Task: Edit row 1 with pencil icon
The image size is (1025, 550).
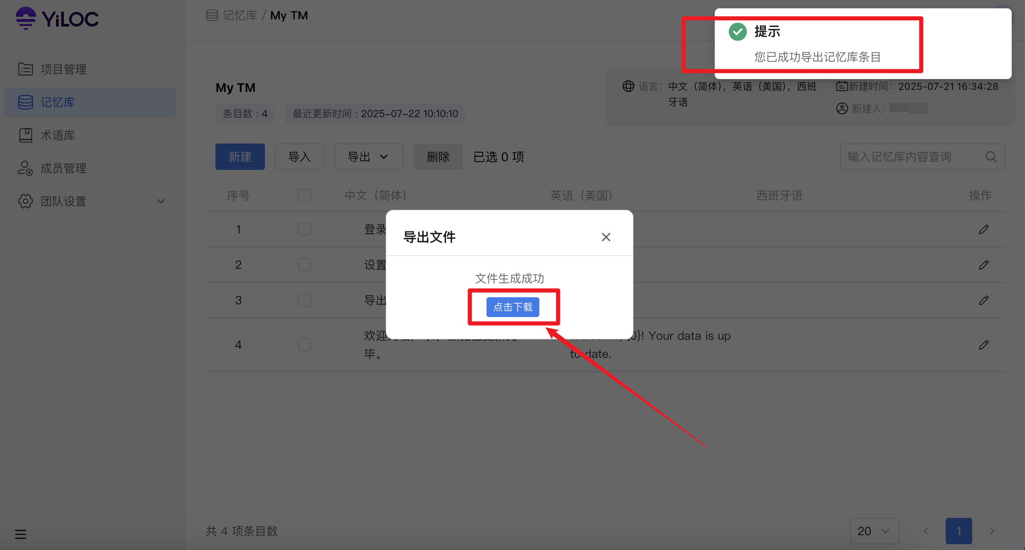Action: (984, 229)
